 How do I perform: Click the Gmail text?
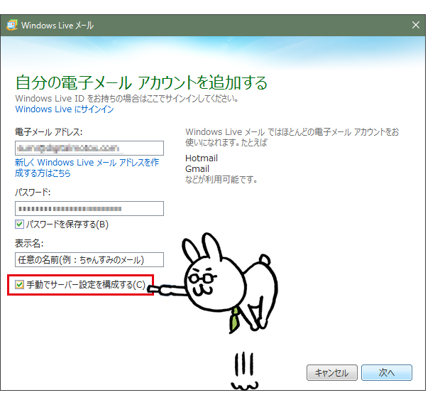click(197, 169)
